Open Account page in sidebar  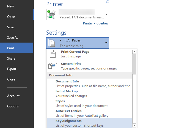tap(13, 96)
